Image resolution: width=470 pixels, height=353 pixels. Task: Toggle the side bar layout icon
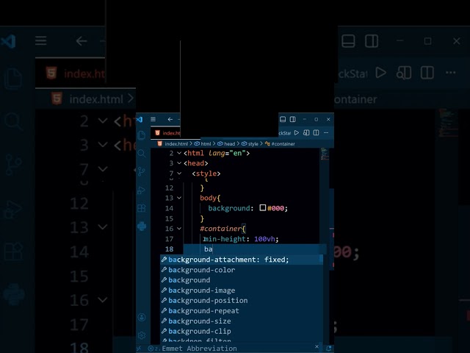point(293,119)
